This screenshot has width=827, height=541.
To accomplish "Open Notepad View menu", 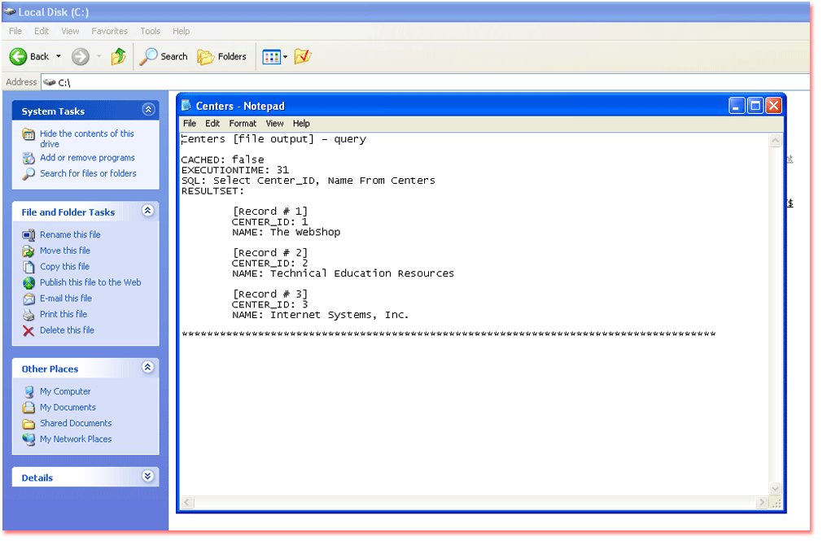I will (274, 124).
